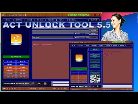Screen dimensions: 138x104
Task: Click ACT logo icon in large window title bar
Action: pyautogui.click(x=3, y=15)
